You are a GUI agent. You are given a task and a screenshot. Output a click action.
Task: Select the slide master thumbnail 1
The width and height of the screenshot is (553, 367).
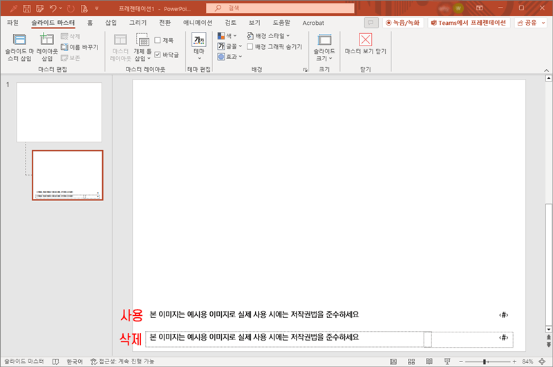[59, 112]
